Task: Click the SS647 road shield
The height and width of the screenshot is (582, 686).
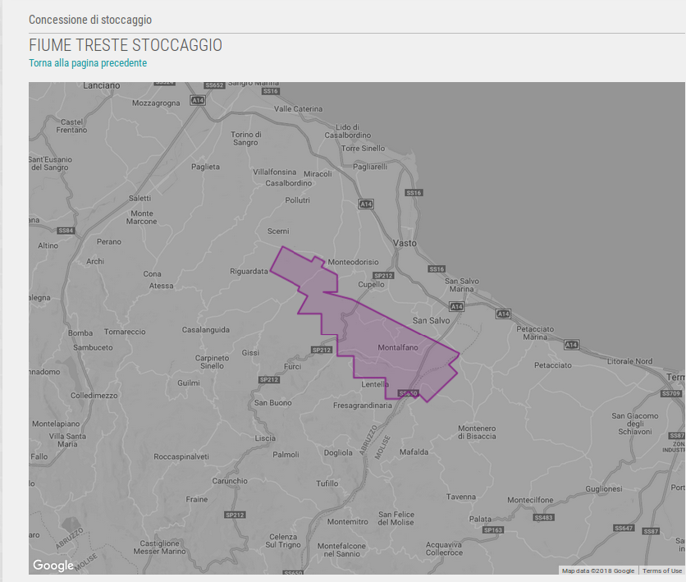Action: (624, 529)
